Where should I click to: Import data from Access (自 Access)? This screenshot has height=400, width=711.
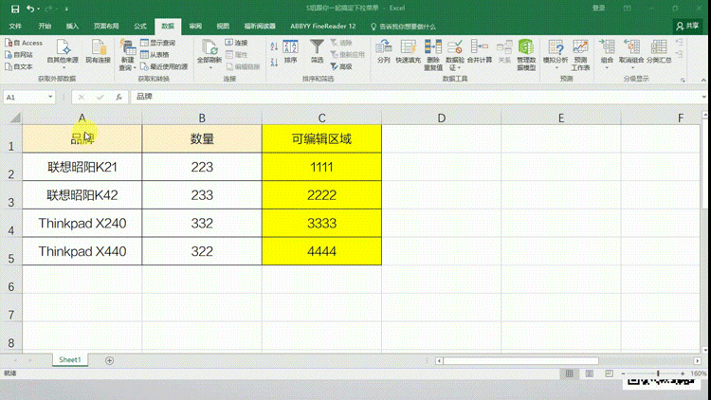pyautogui.click(x=24, y=43)
